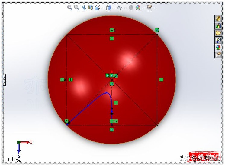Select the relation icon at the bottom-left corner
Screen dimensions: 225x166
pyautogui.click(x=66, y=121)
